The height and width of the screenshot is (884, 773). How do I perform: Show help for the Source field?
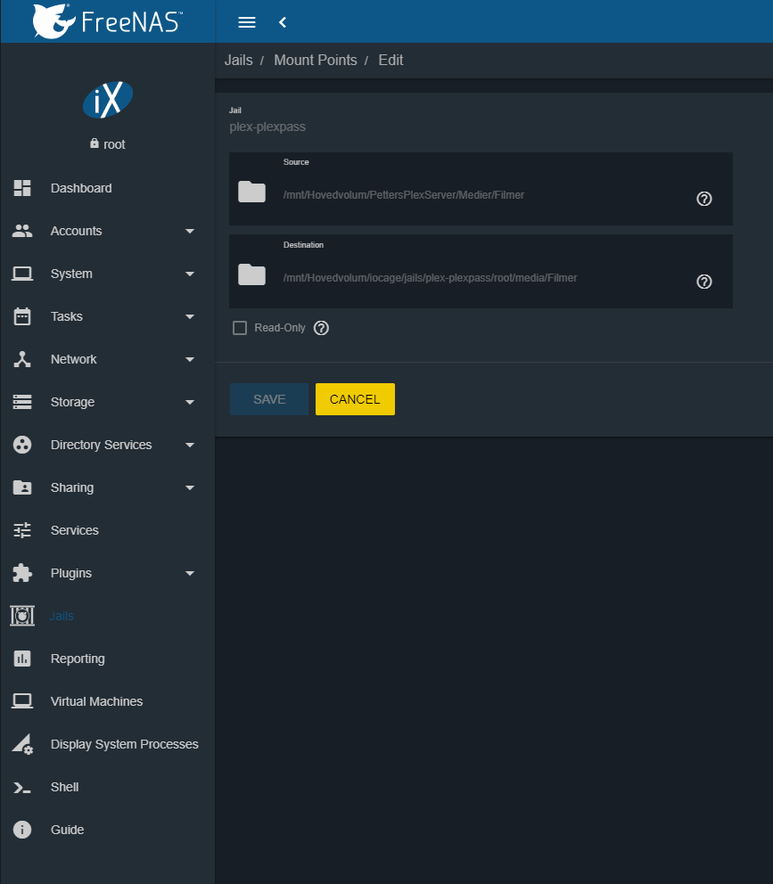[x=704, y=199]
